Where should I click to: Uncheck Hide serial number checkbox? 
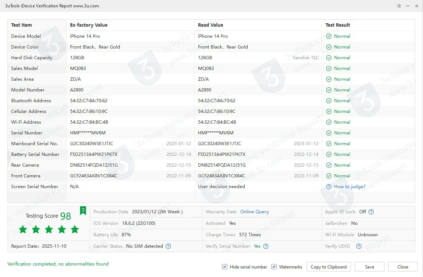point(225,267)
